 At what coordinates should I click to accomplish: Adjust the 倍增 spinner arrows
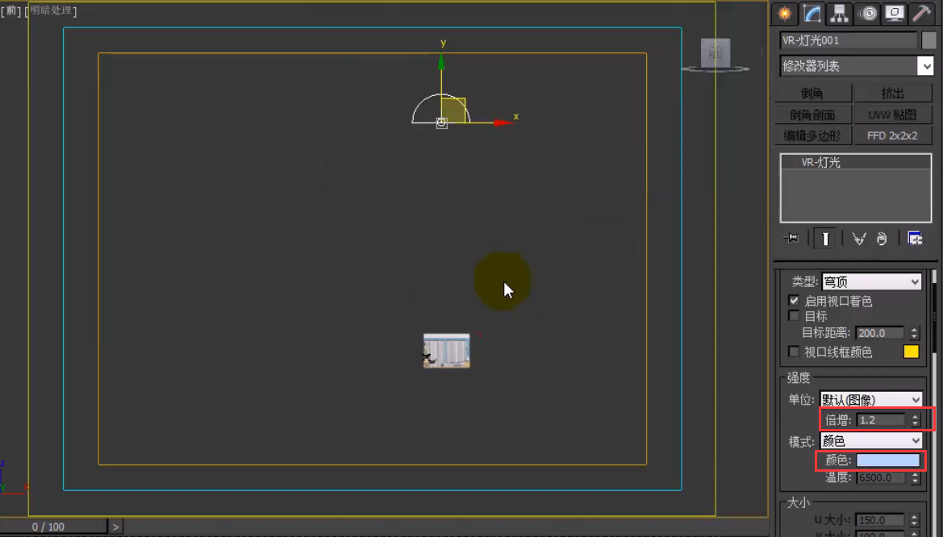[x=915, y=420]
